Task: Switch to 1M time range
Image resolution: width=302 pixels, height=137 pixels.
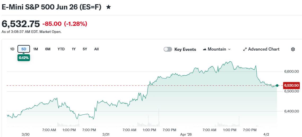Action: [x=36, y=49]
